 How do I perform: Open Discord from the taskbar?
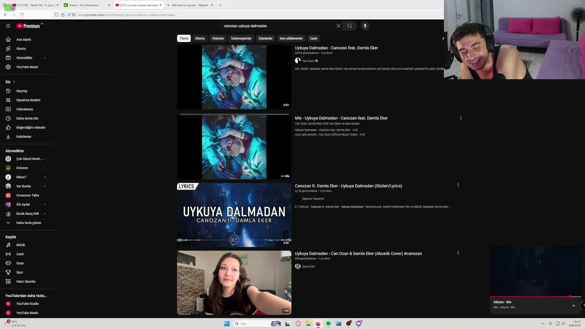click(359, 324)
